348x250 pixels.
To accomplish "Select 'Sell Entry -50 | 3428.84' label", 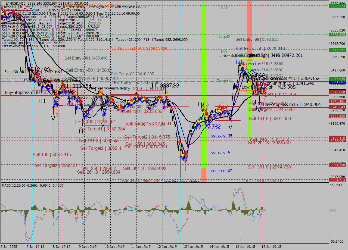I will pos(89,70).
